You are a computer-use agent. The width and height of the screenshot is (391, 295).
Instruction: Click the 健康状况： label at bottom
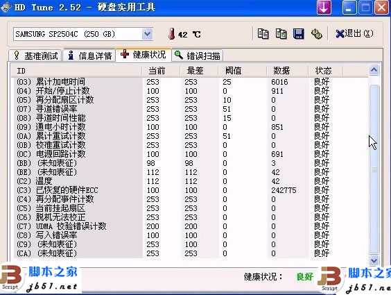click(x=263, y=276)
